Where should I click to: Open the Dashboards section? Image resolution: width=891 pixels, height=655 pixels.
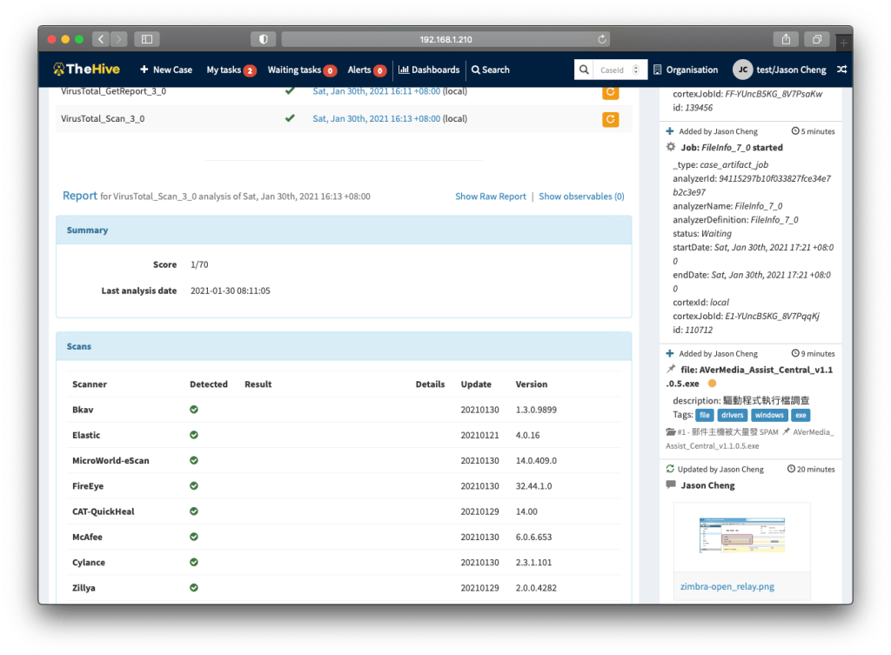[429, 70]
